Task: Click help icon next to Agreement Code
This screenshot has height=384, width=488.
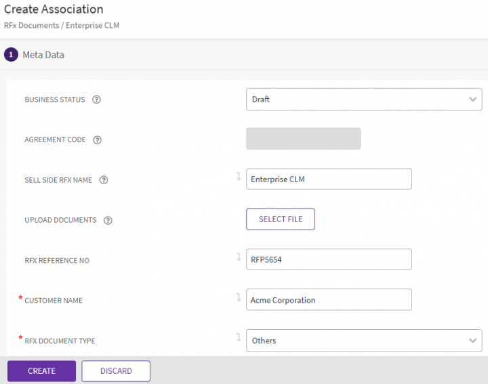Action: click(x=97, y=140)
